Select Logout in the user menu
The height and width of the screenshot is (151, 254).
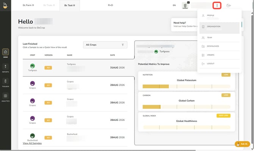pos(220,64)
